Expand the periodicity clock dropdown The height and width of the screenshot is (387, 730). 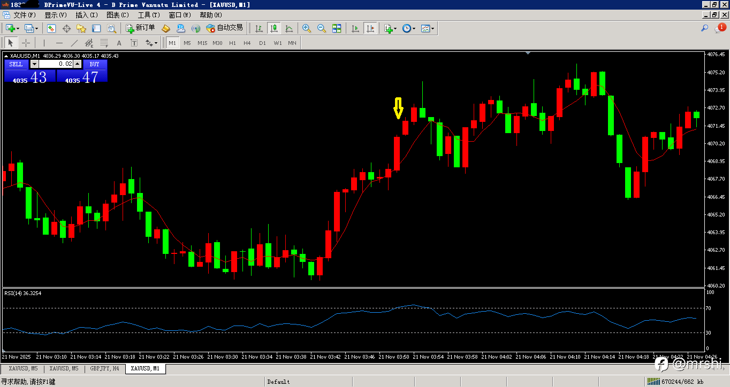(414, 28)
